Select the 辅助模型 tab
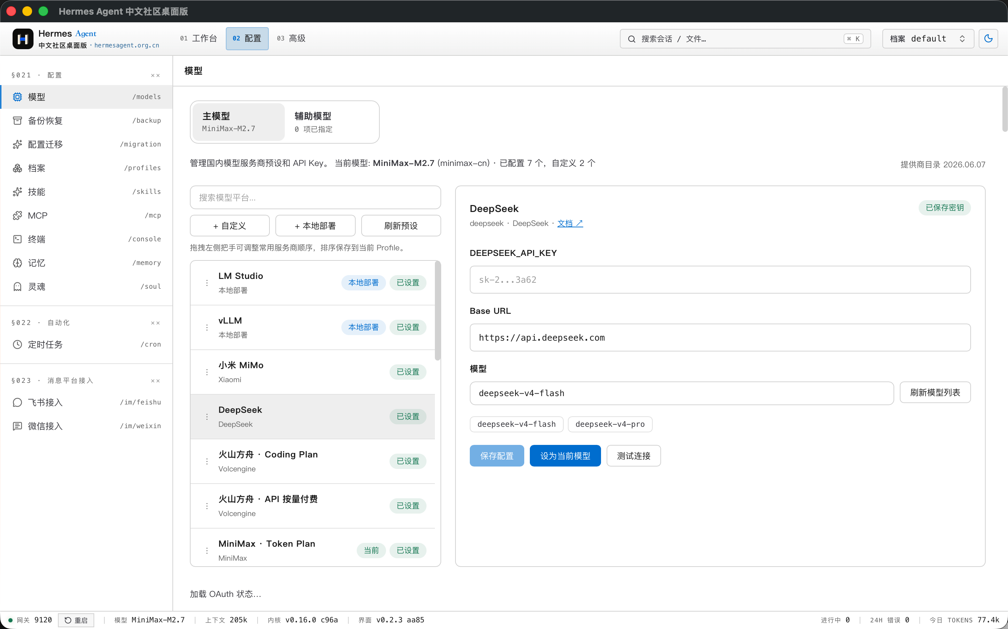The width and height of the screenshot is (1008, 629). (x=331, y=122)
